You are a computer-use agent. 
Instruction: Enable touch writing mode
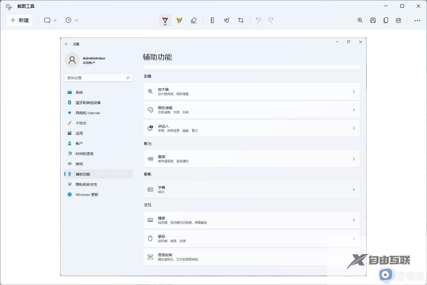click(x=227, y=20)
